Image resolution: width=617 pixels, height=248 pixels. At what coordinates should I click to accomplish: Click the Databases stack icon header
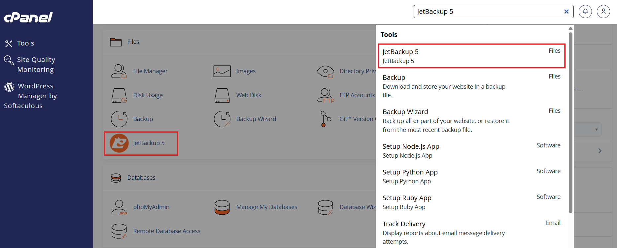pos(116,178)
